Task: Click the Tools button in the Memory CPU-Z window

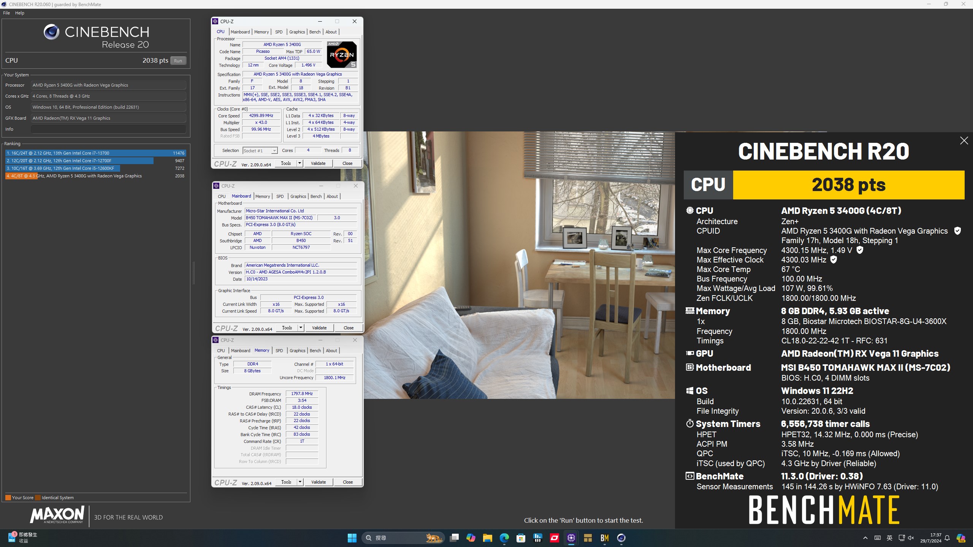Action: click(286, 482)
